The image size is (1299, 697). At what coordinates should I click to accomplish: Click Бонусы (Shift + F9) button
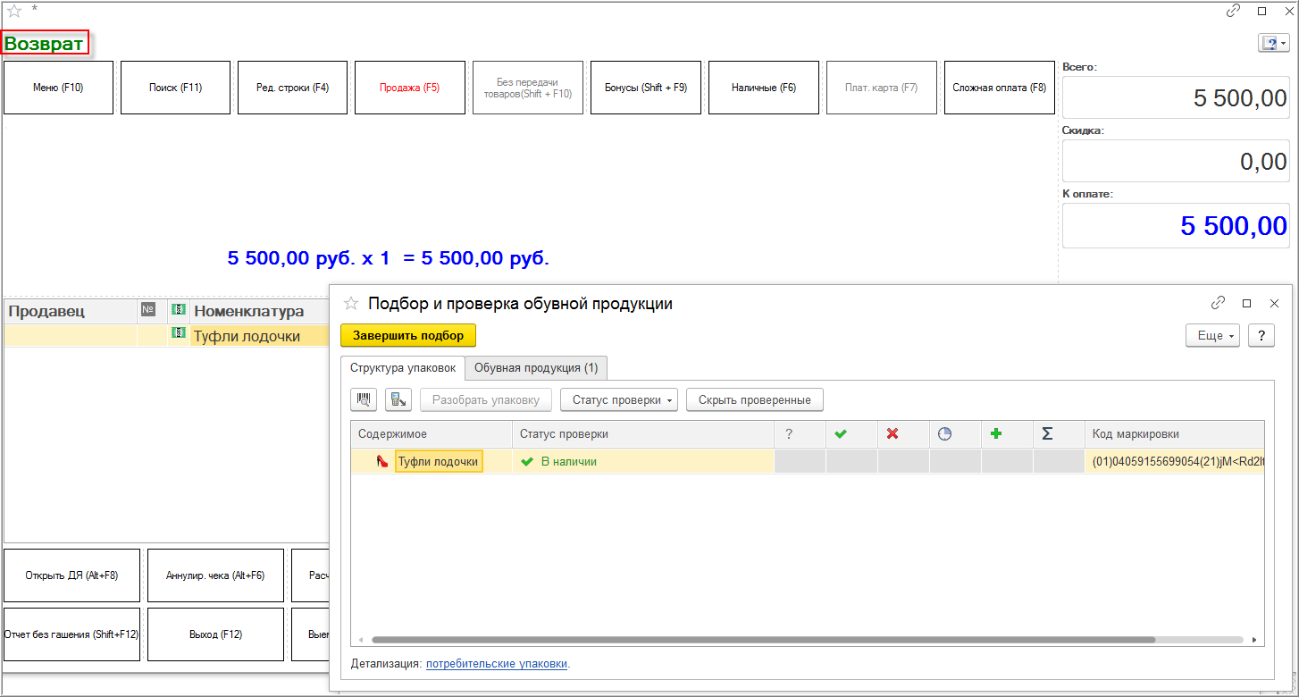[645, 88]
